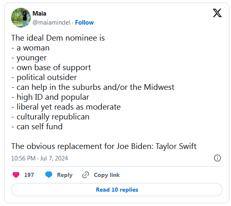Open the @maiamindel handle link
This screenshot has width=231, height=206.
tap(51, 23)
